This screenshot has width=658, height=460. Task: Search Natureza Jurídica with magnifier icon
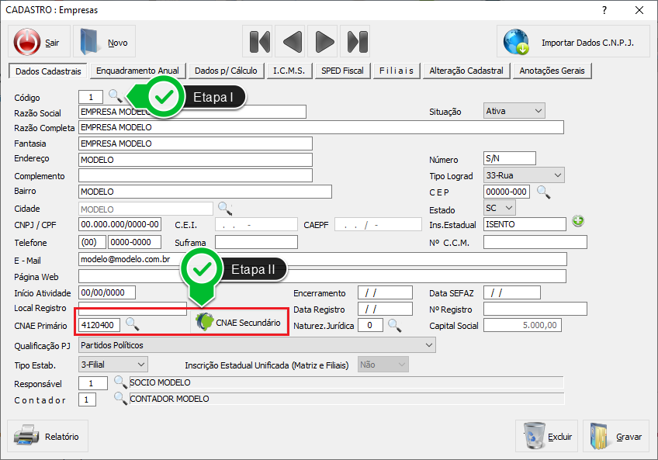(x=394, y=324)
